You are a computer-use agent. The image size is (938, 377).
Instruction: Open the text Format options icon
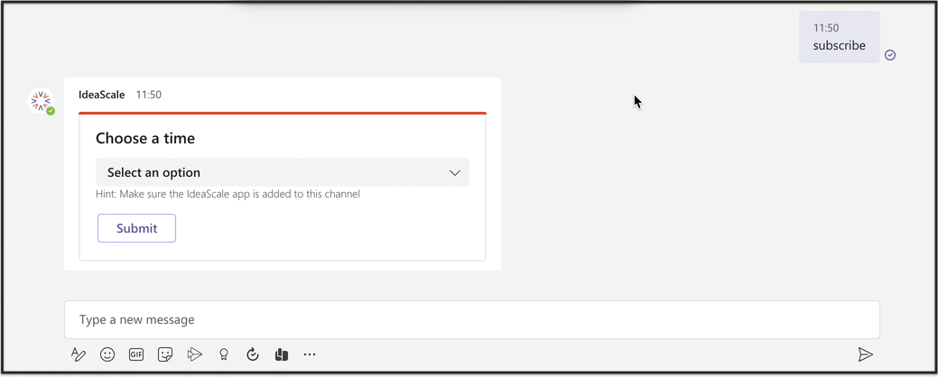[79, 354]
